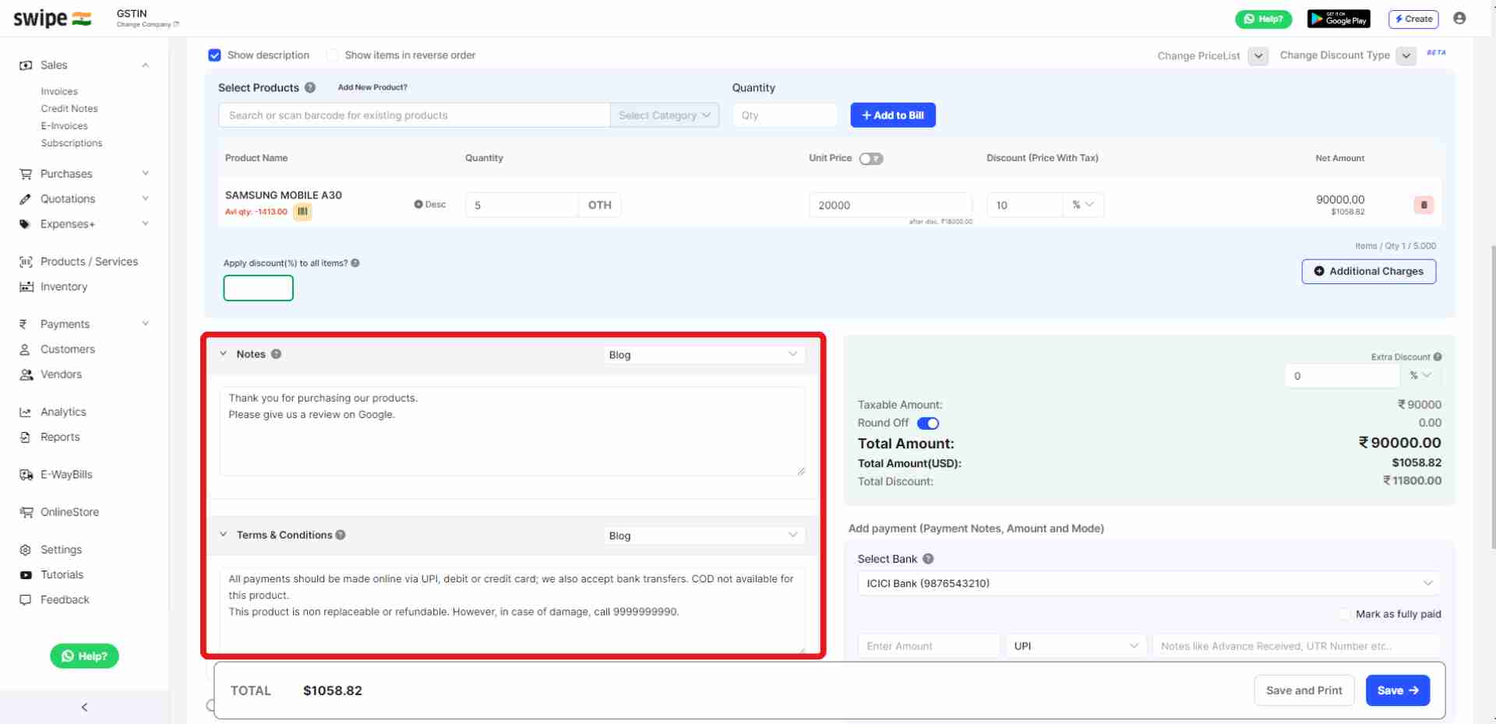Uncheck the Show description checkbox

[214, 55]
